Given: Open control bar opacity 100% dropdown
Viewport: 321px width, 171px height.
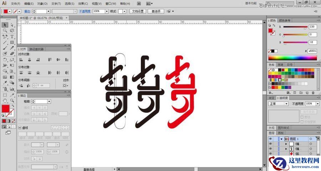Looking at the screenshot, I should 107,11.
